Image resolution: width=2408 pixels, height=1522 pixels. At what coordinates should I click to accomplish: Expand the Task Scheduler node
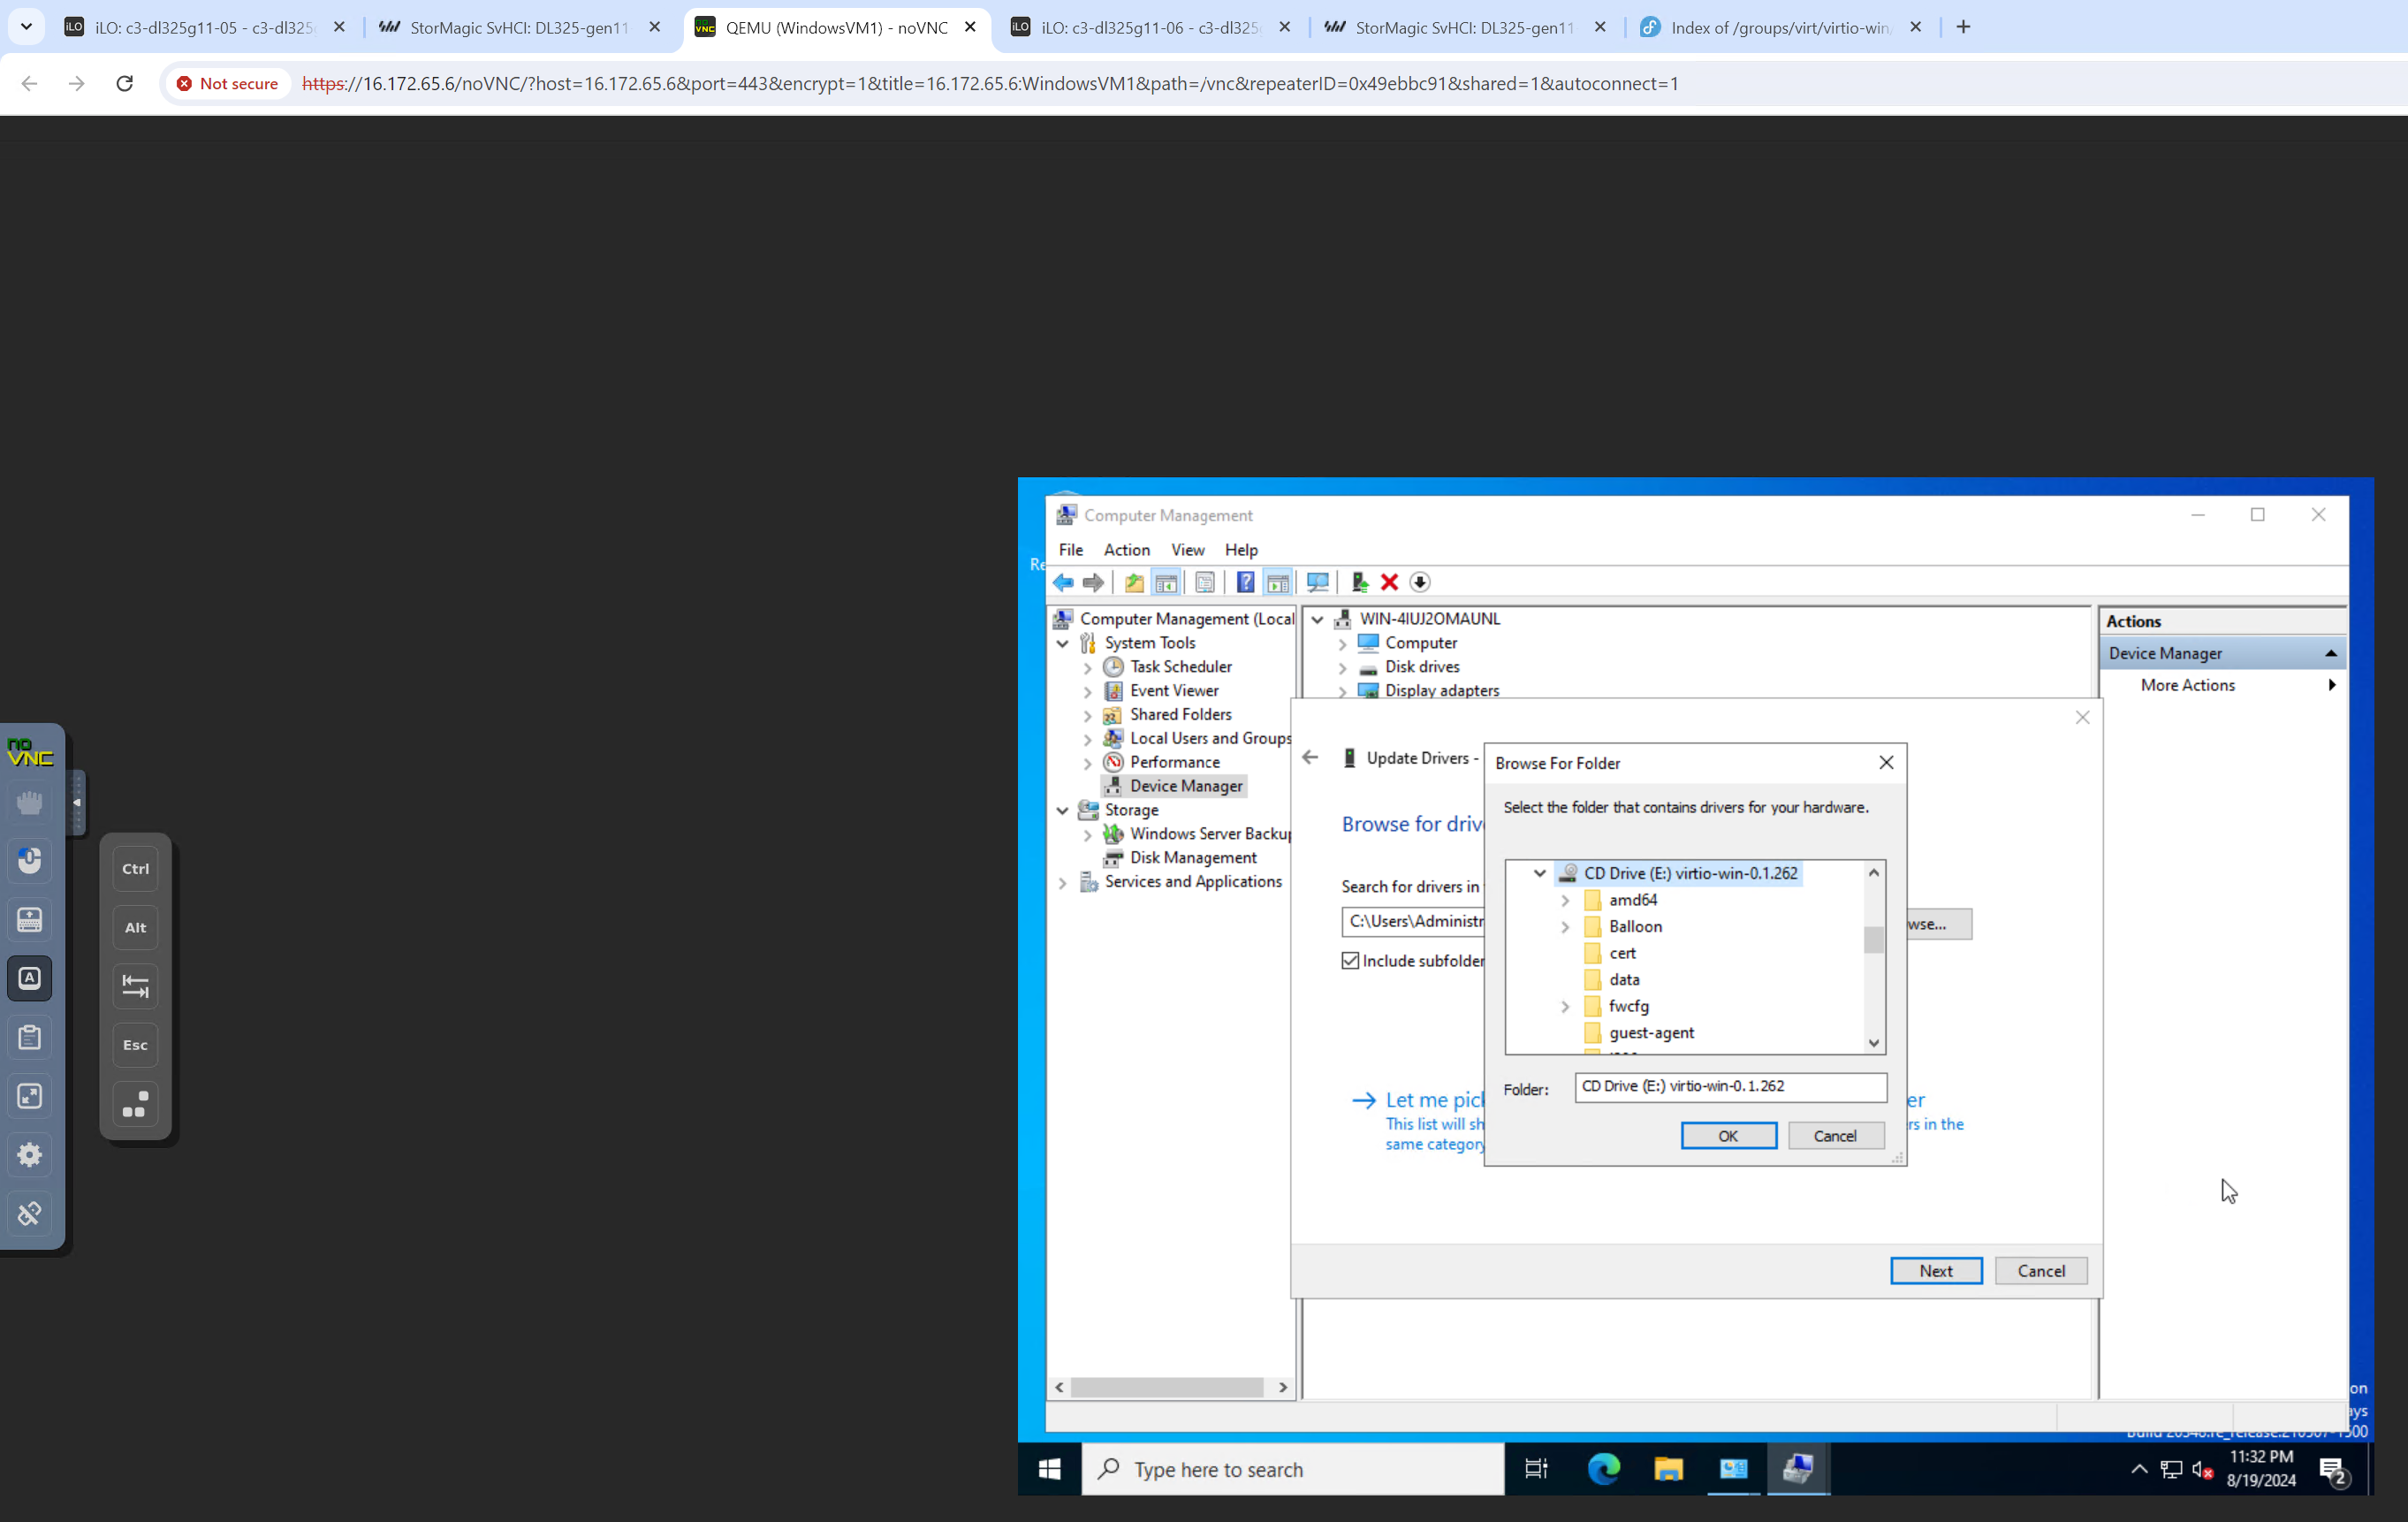coord(1088,667)
